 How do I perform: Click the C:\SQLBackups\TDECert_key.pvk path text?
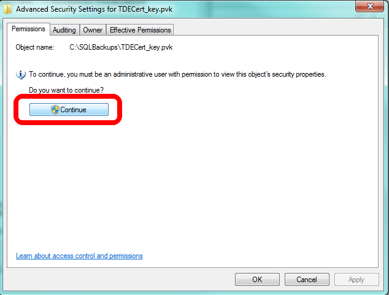coord(121,47)
